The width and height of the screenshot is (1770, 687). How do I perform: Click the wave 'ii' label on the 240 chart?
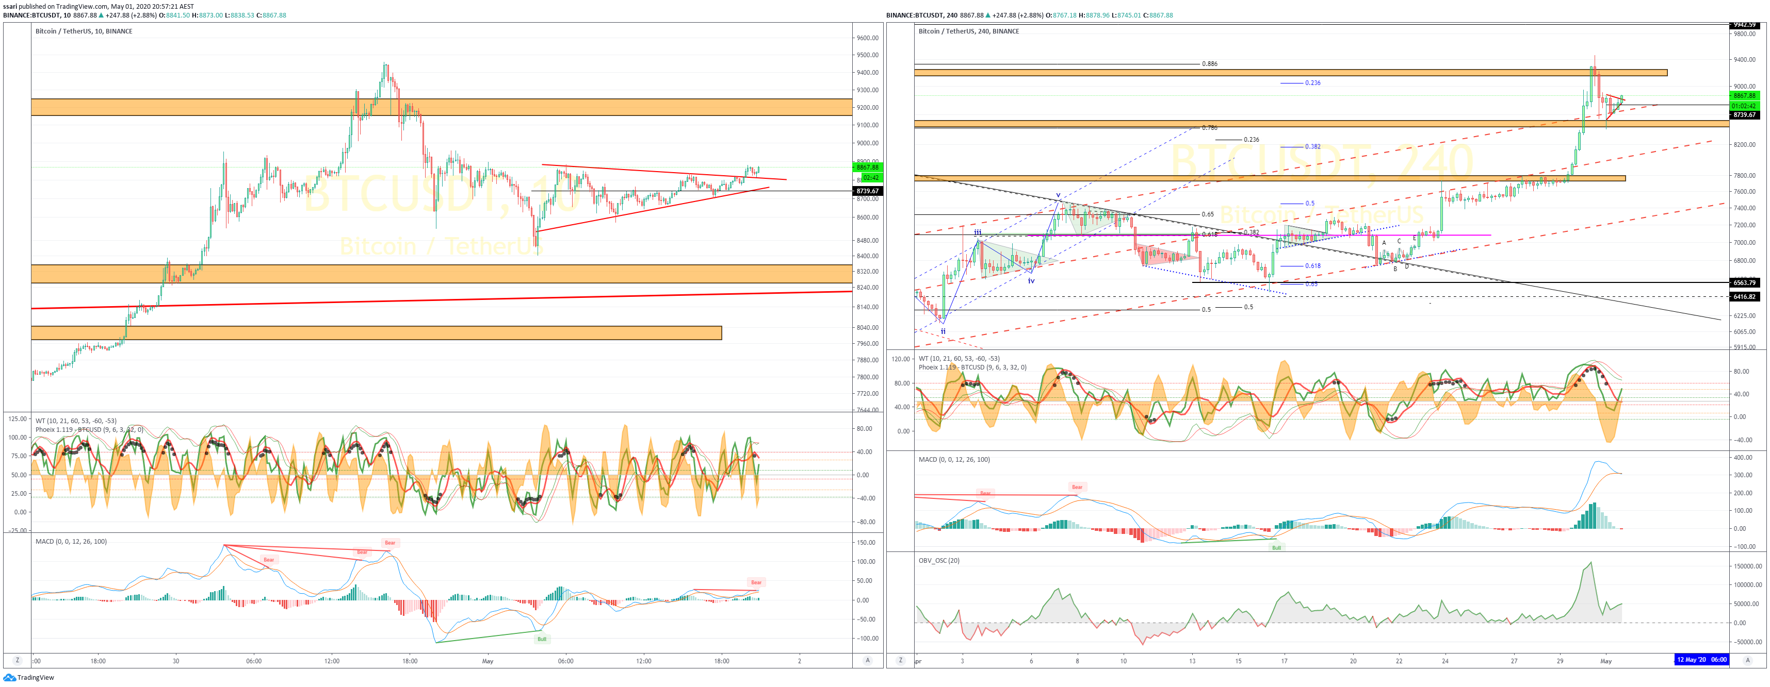[x=943, y=331]
